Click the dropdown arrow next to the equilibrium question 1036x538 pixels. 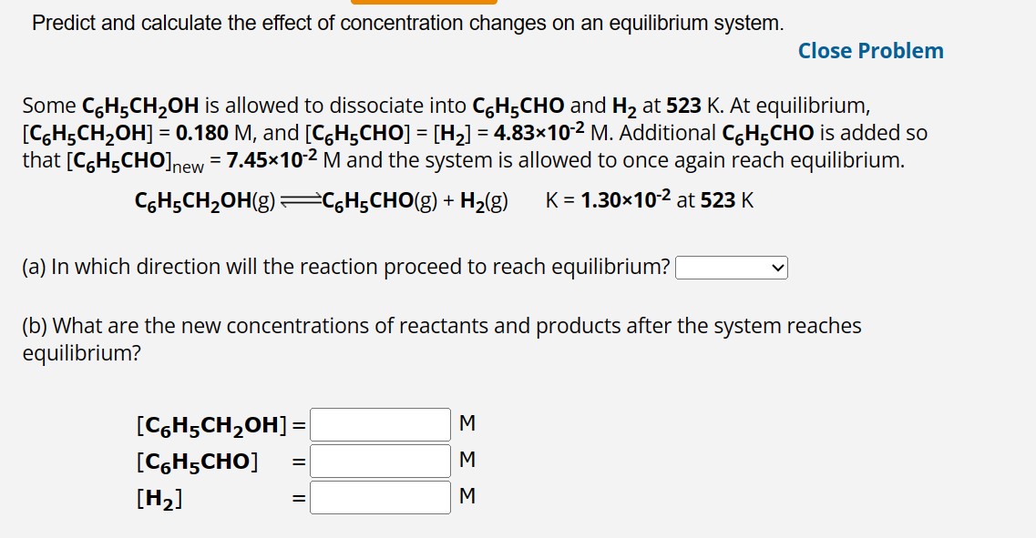tap(778, 268)
